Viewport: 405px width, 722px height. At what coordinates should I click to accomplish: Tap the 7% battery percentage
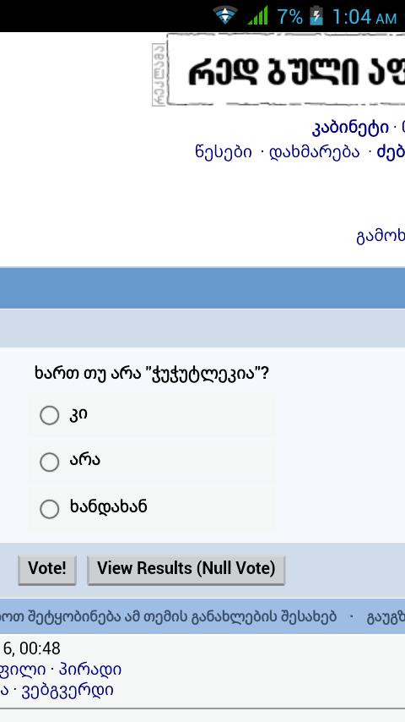pos(290,17)
